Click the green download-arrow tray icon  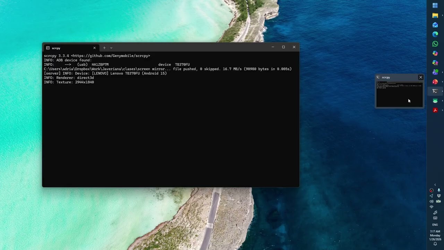tap(439, 201)
